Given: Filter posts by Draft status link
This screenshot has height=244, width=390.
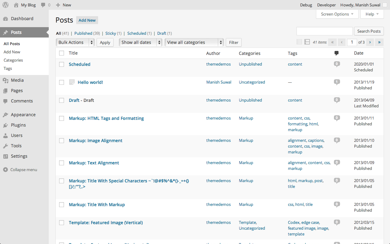Looking at the screenshot, I should (162, 33).
